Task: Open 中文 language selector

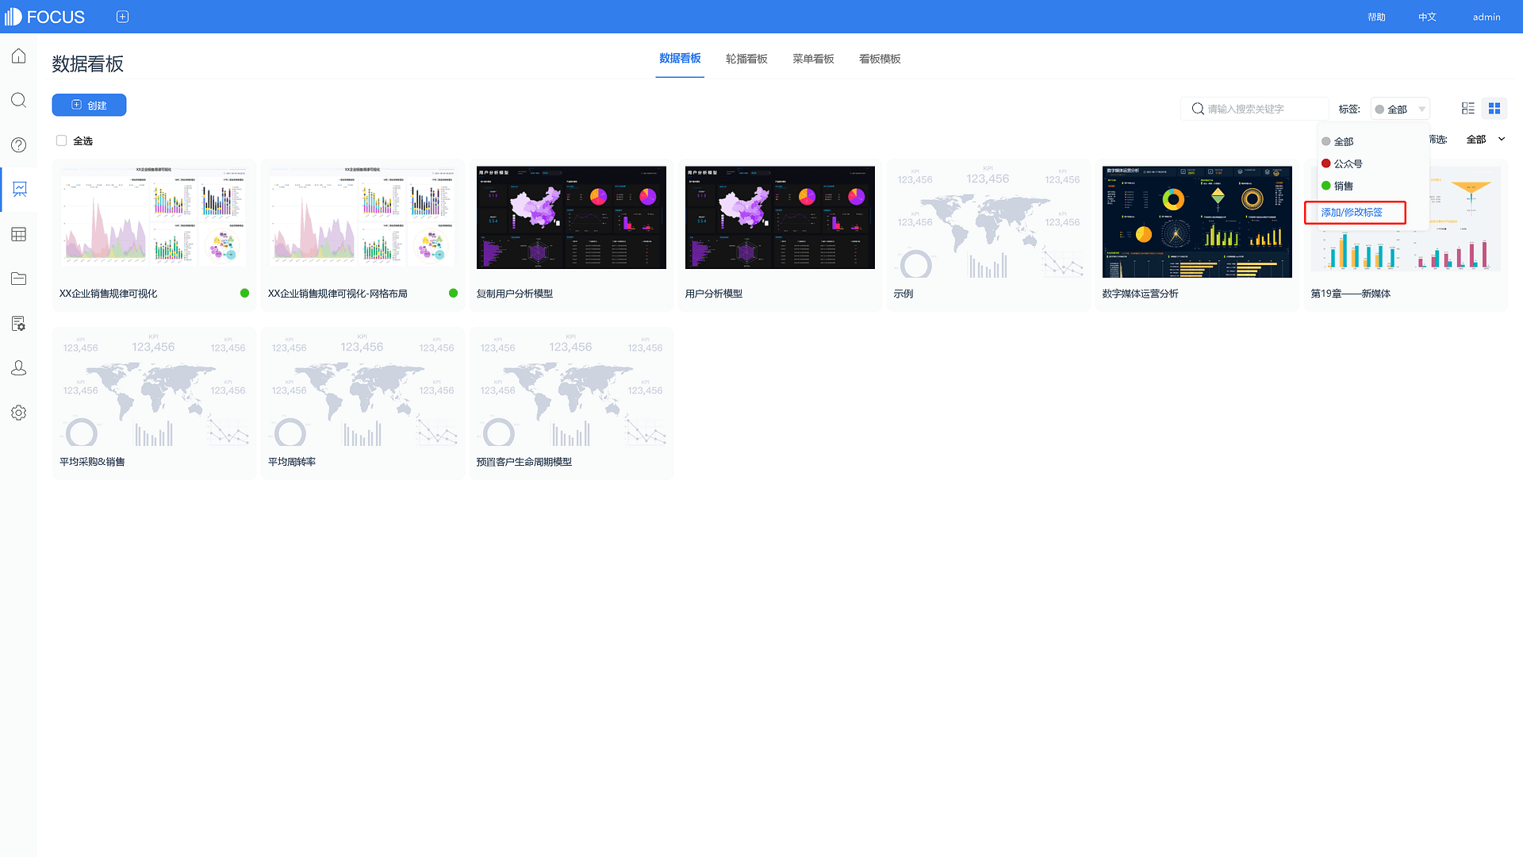Action: [1427, 17]
